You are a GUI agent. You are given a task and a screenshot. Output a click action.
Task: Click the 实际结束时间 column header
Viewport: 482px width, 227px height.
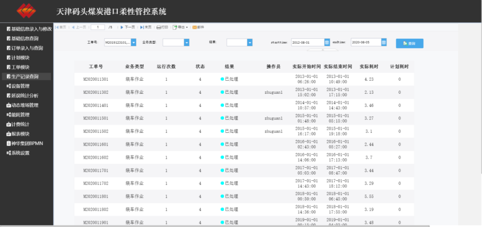pyautogui.click(x=338, y=66)
